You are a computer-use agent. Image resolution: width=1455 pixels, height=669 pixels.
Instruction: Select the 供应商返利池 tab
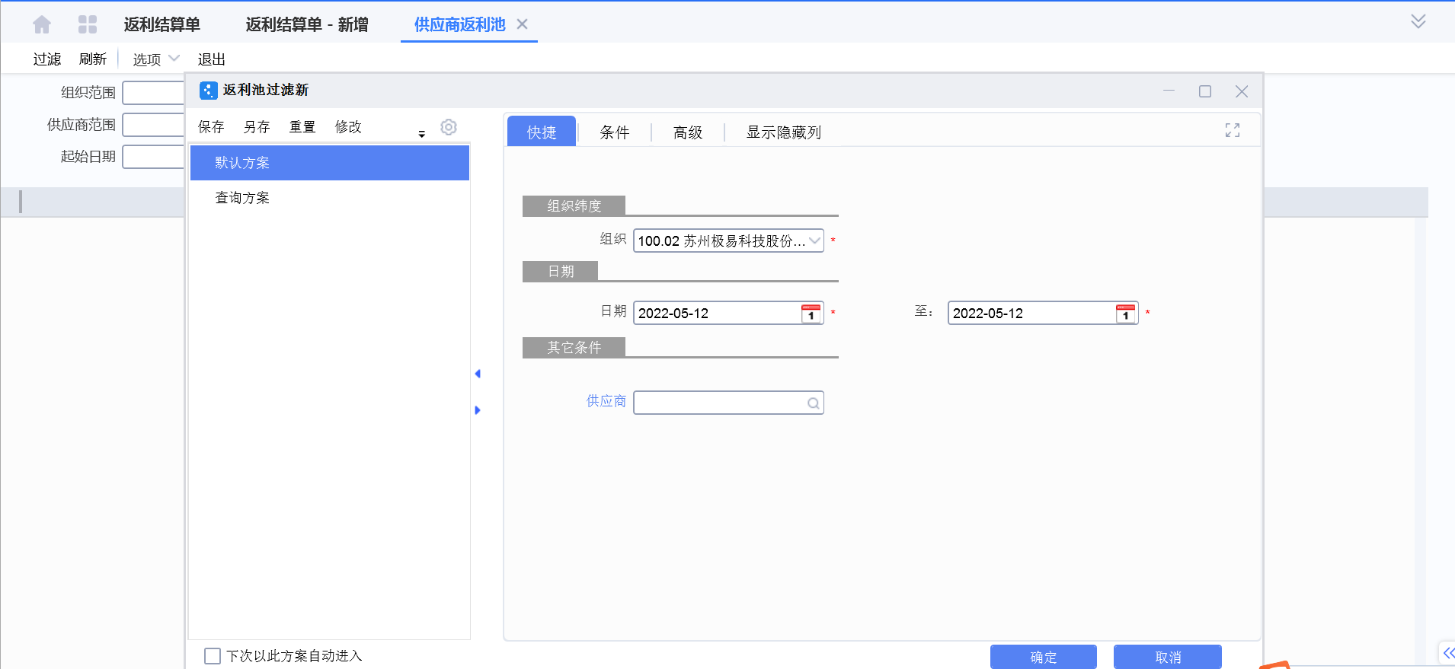[460, 25]
